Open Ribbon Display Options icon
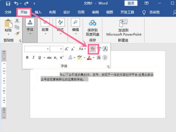This screenshot has height=132, width=176. coord(146,3)
